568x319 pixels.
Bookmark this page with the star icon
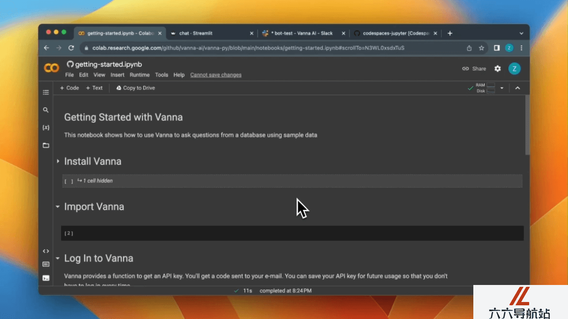click(x=481, y=48)
